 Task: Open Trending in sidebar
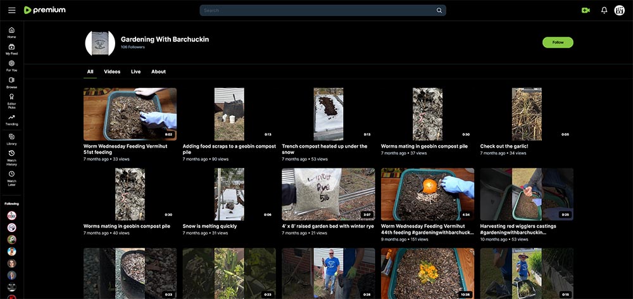pos(11,120)
